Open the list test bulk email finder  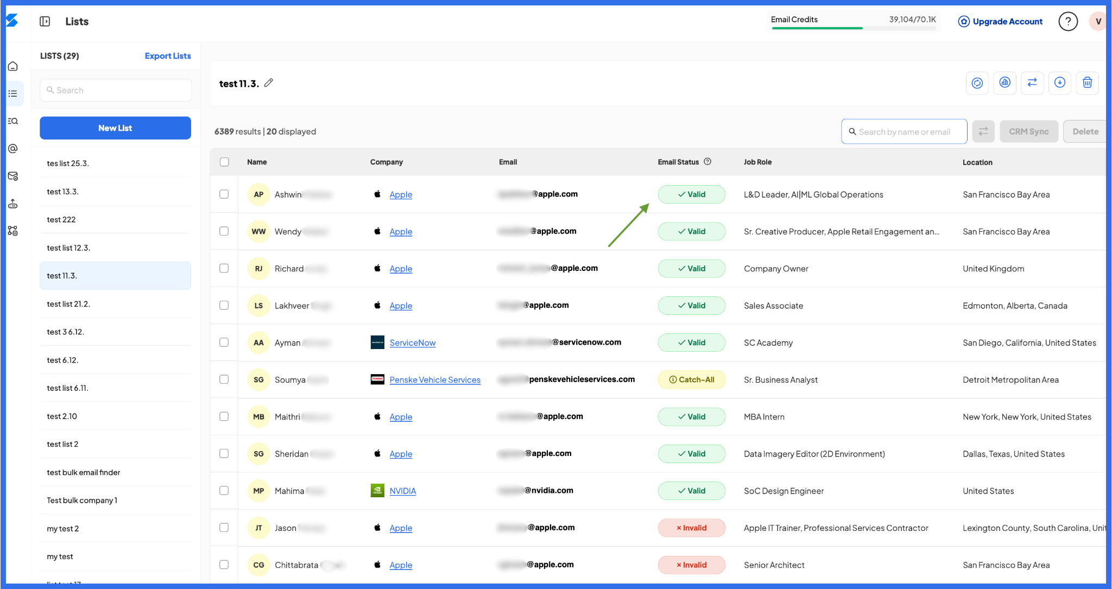115,472
